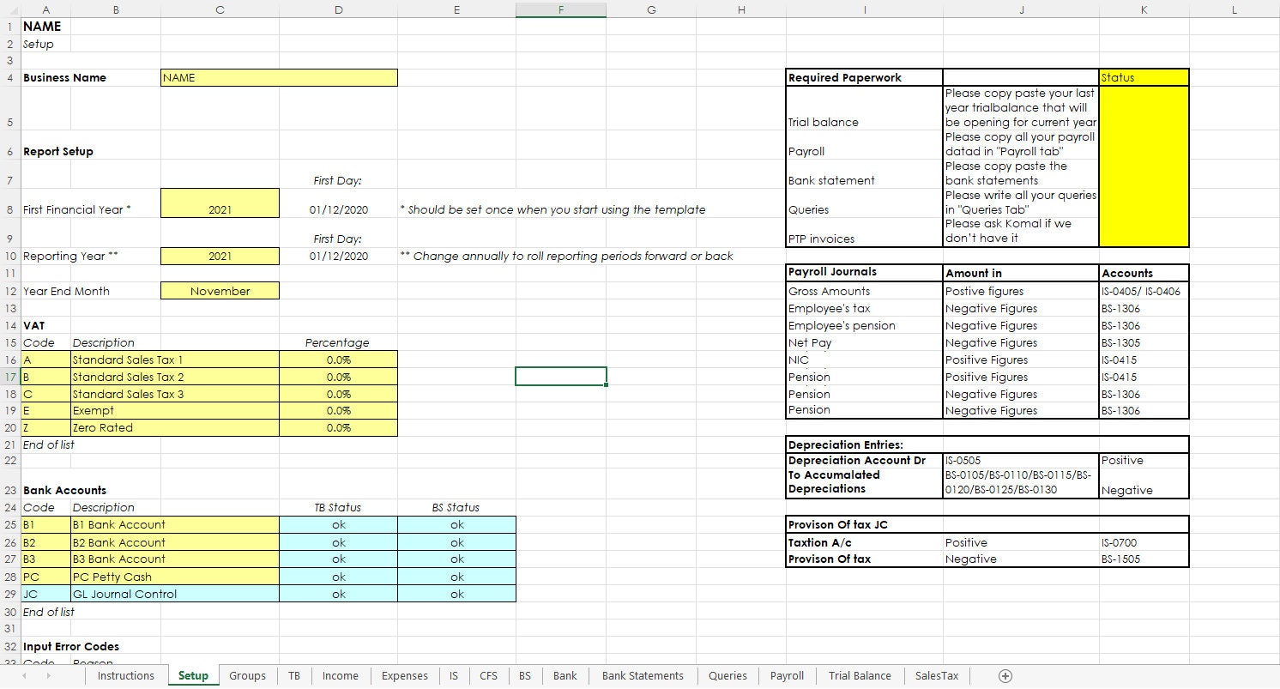Select the Business Name cell containing NAME

coord(279,77)
